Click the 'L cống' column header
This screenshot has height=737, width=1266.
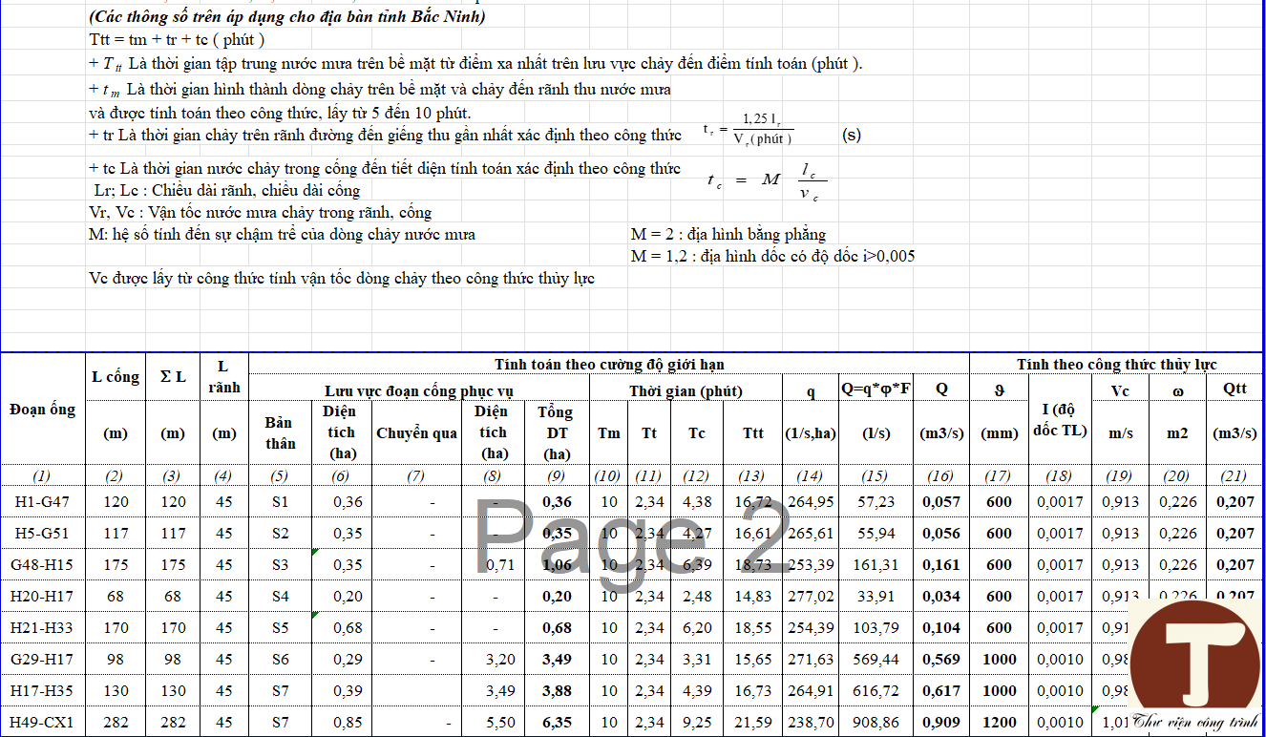click(x=116, y=376)
